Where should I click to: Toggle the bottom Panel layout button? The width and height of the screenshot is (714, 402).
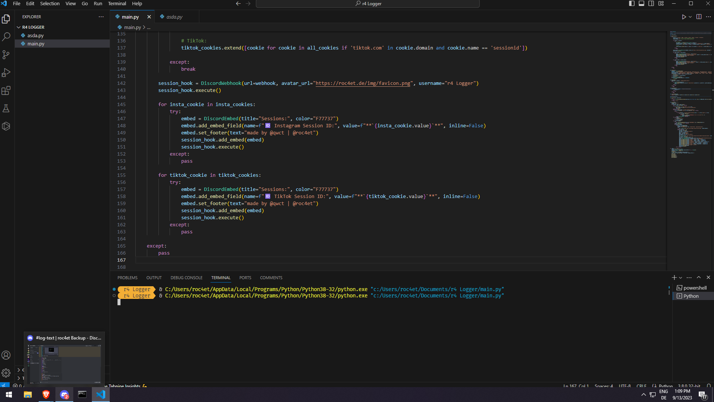click(641, 4)
